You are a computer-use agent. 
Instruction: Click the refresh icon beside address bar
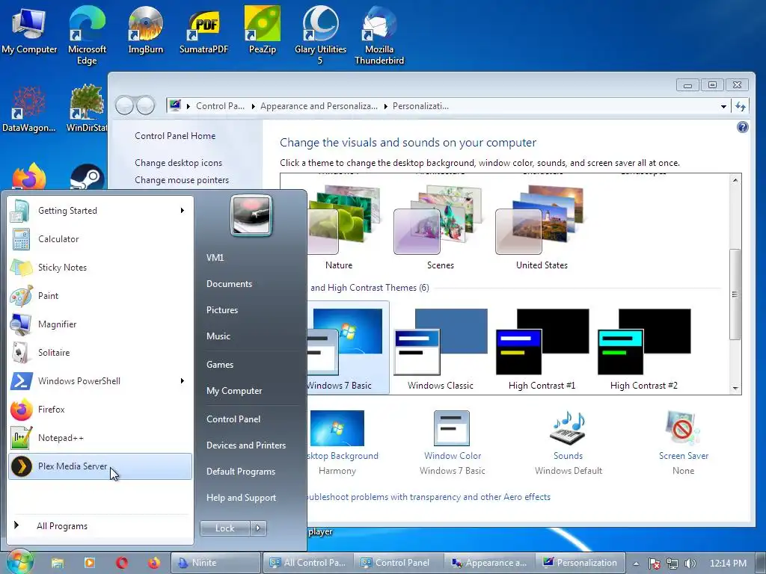pos(740,106)
